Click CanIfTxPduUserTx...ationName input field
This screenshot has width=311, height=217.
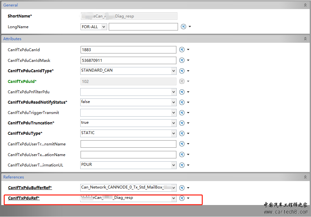[128, 155]
